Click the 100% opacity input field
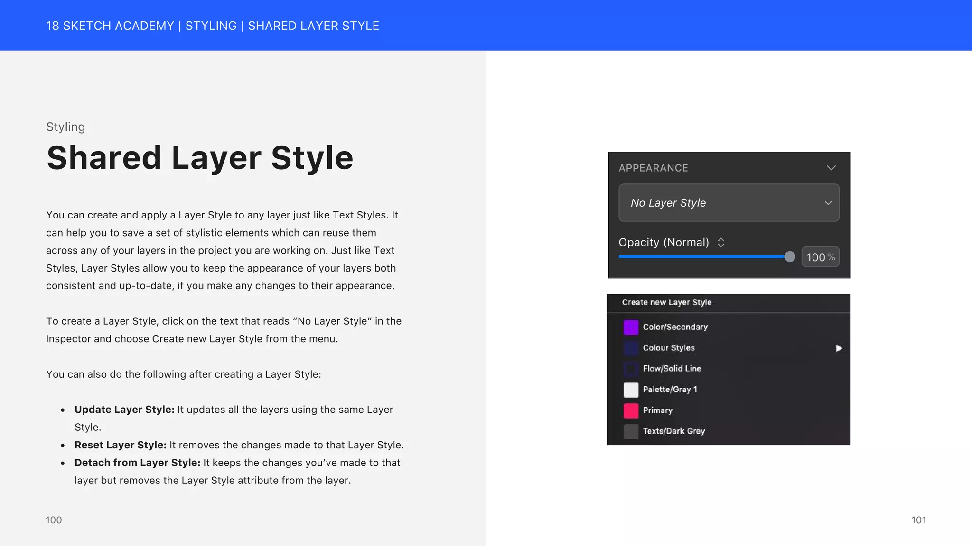The height and width of the screenshot is (546, 972). pyautogui.click(x=821, y=257)
